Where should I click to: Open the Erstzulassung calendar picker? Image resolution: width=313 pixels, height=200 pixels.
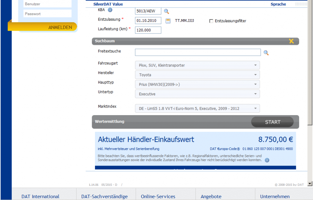[x=168, y=21]
